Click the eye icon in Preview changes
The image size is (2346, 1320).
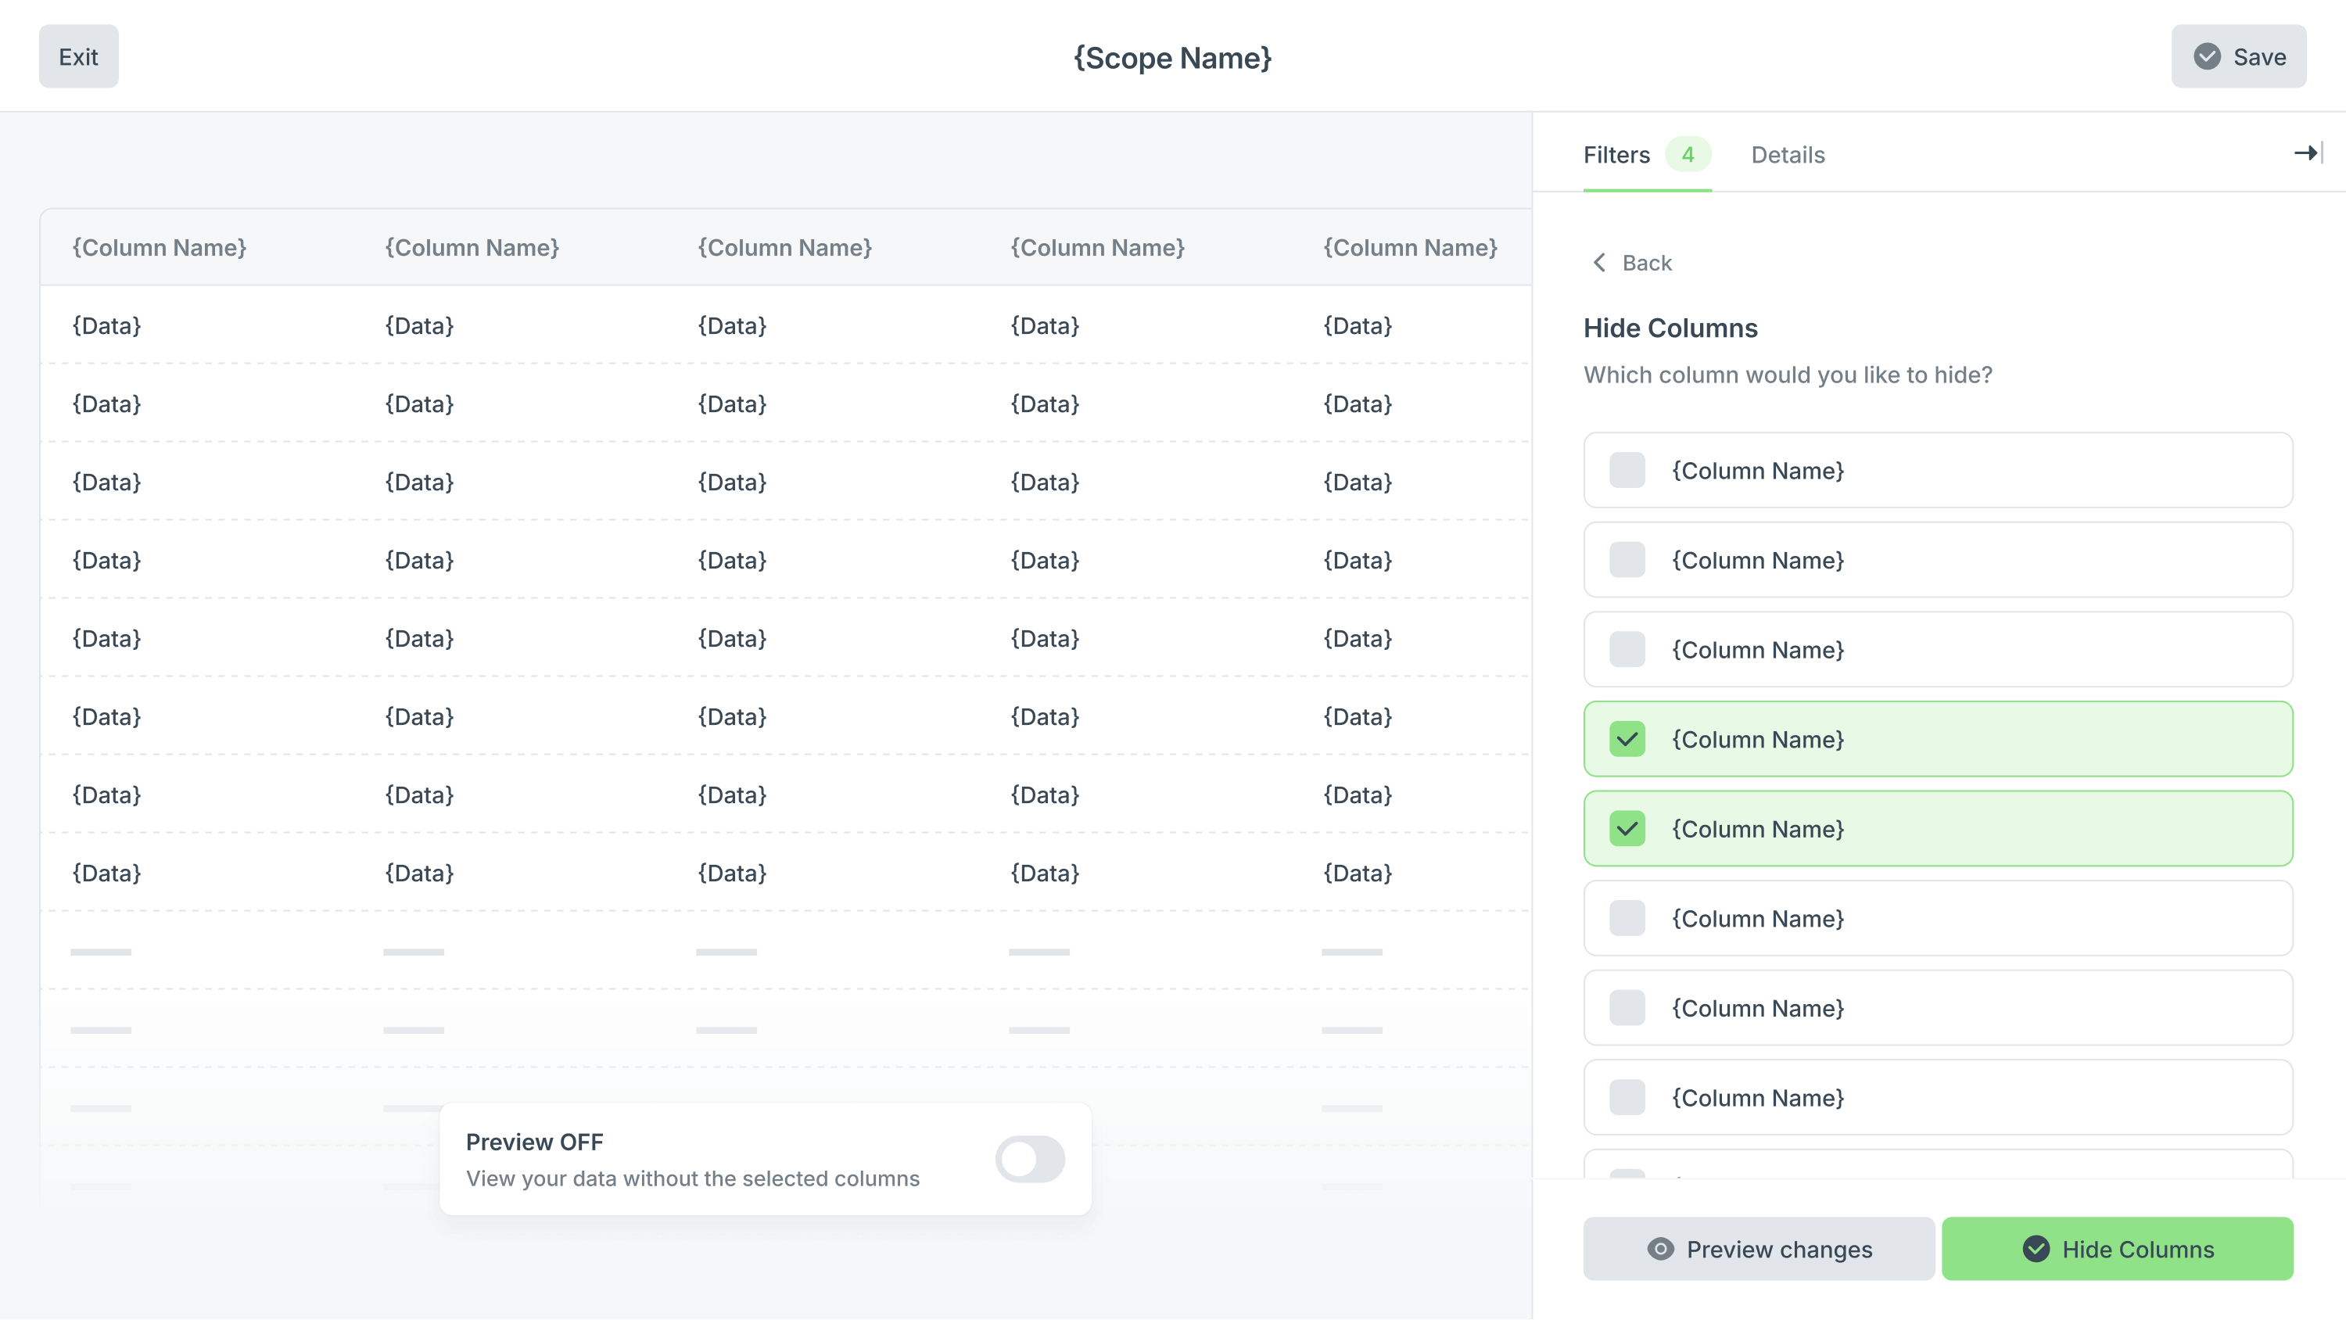(1660, 1249)
